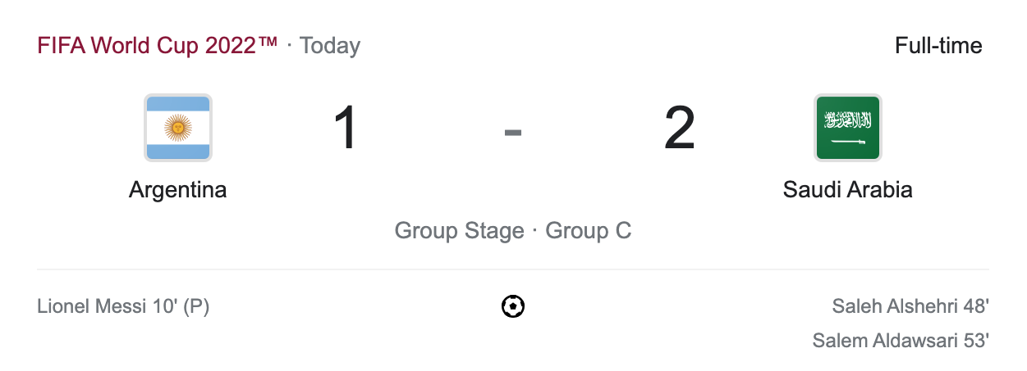Open the FIFA World Cup 2022 link
1027x371 pixels.
(x=158, y=45)
